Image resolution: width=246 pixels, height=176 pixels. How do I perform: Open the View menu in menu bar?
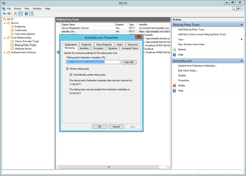[27, 9]
